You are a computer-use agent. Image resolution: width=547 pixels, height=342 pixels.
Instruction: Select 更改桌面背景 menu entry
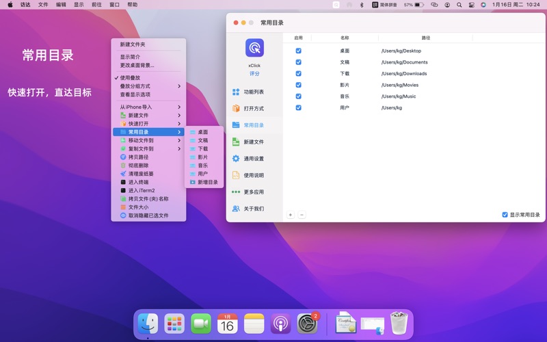tap(148, 65)
